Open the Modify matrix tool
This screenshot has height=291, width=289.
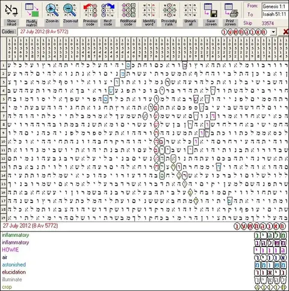(32, 10)
